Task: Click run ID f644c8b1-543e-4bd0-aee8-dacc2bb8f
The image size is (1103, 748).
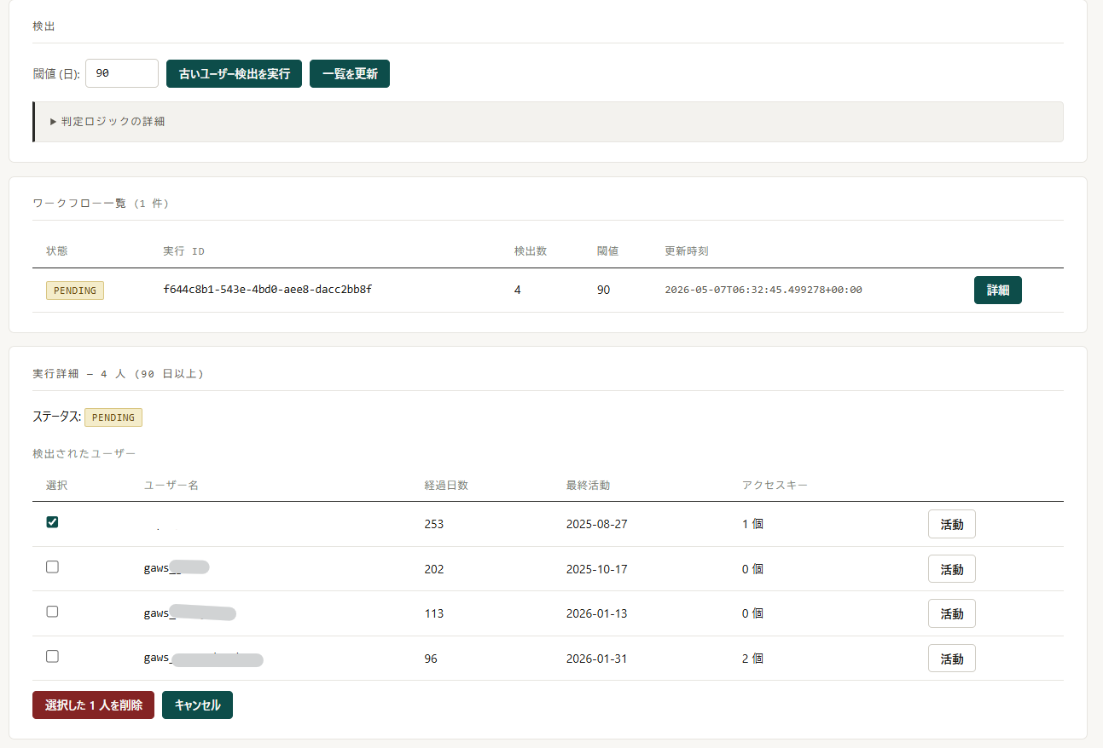Action: tap(267, 290)
